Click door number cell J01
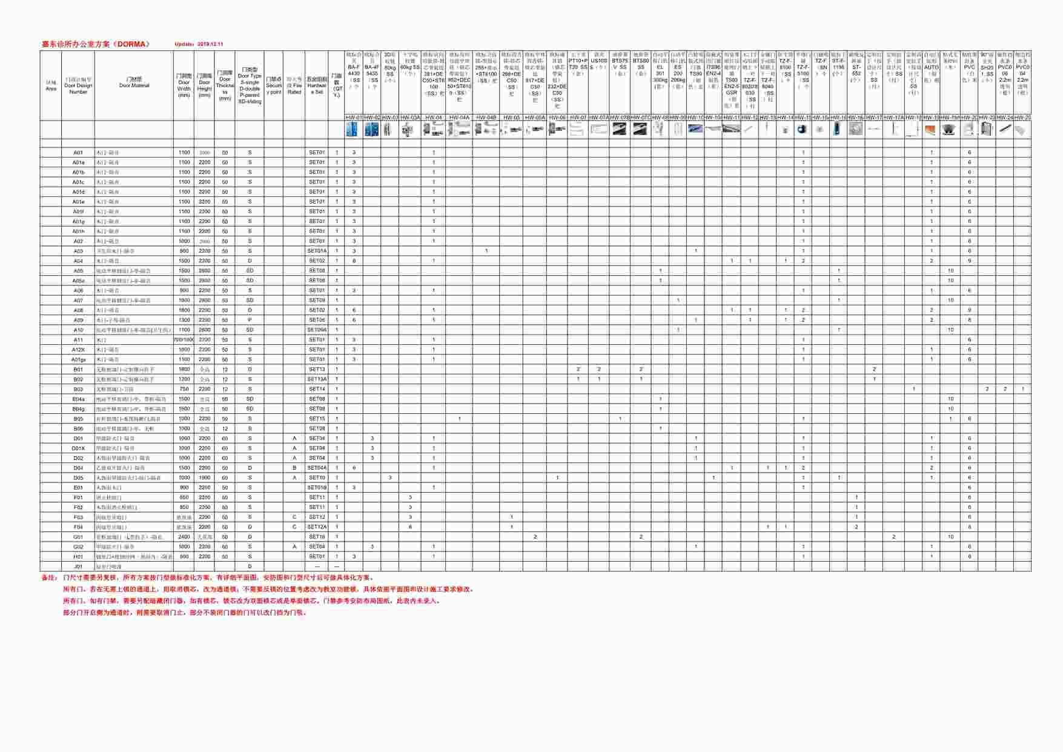 [x=78, y=567]
